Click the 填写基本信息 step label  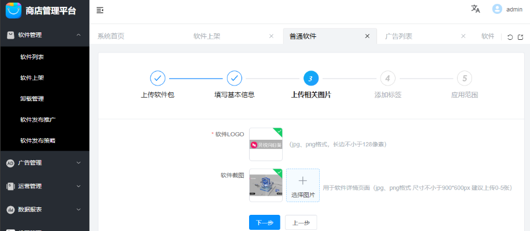click(234, 95)
